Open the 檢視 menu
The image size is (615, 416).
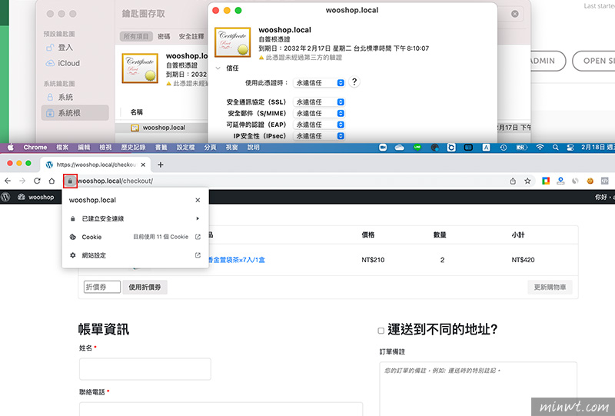coord(105,147)
